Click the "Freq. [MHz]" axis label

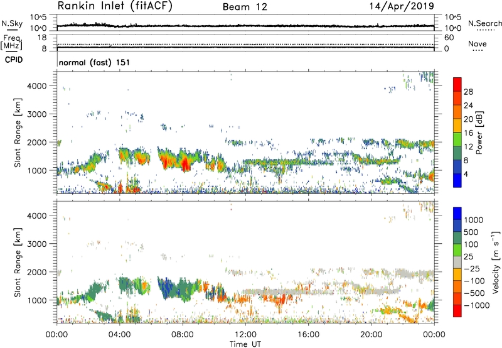pyautogui.click(x=12, y=43)
